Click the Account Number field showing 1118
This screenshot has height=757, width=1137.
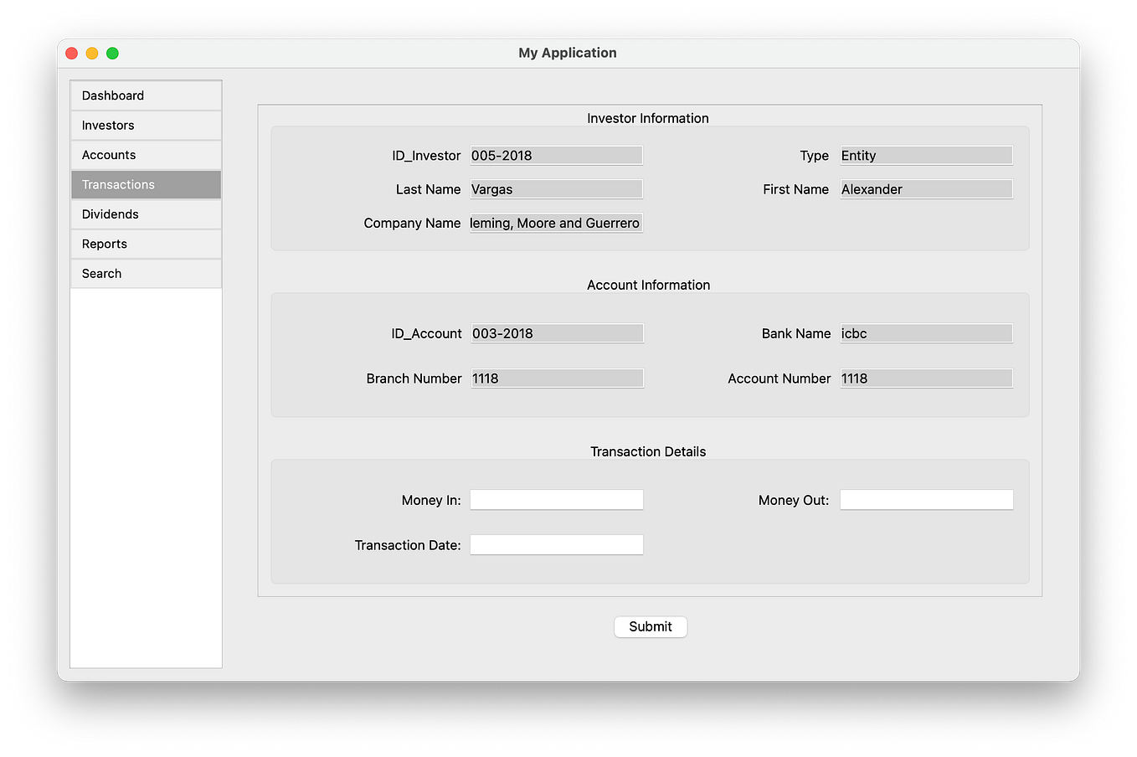[x=926, y=378]
